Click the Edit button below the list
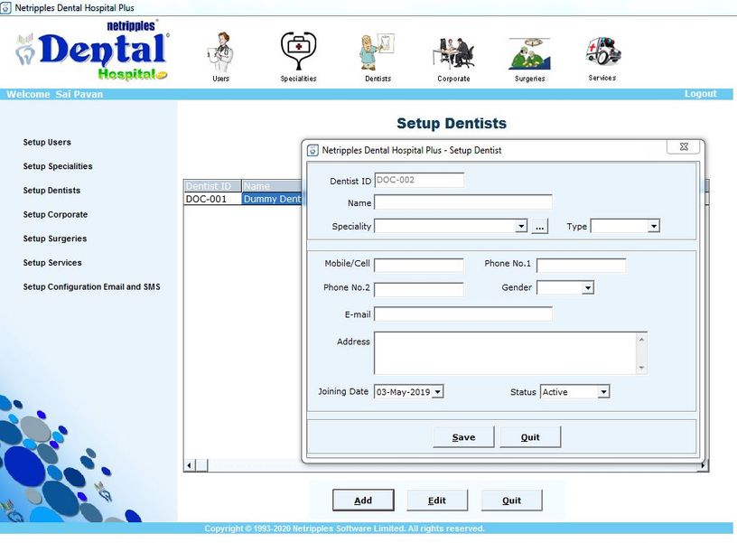The height and width of the screenshot is (543, 737). click(437, 501)
